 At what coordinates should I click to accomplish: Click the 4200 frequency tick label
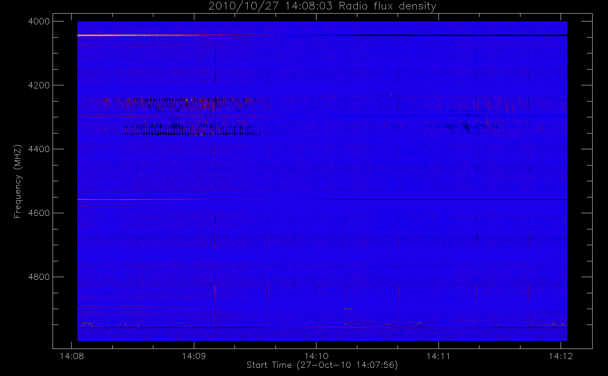click(x=39, y=85)
